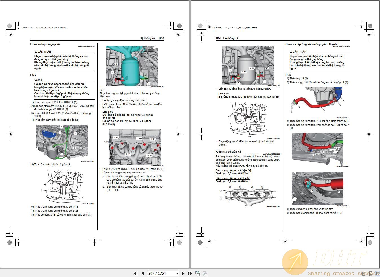Viewport: 380px width, 277px height.
Task: Click page header 'Hệ thống xả: 1K-3'
Action: (x=152, y=38)
